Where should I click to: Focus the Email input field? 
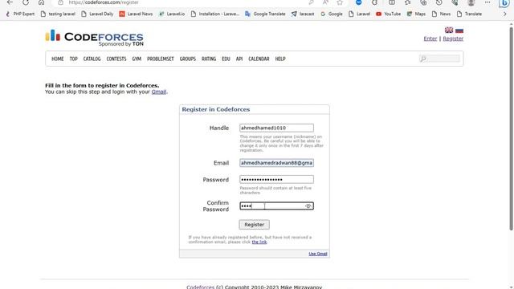point(276,163)
